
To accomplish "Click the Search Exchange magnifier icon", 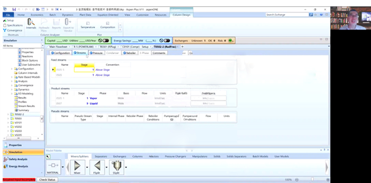I will [x=311, y=15].
